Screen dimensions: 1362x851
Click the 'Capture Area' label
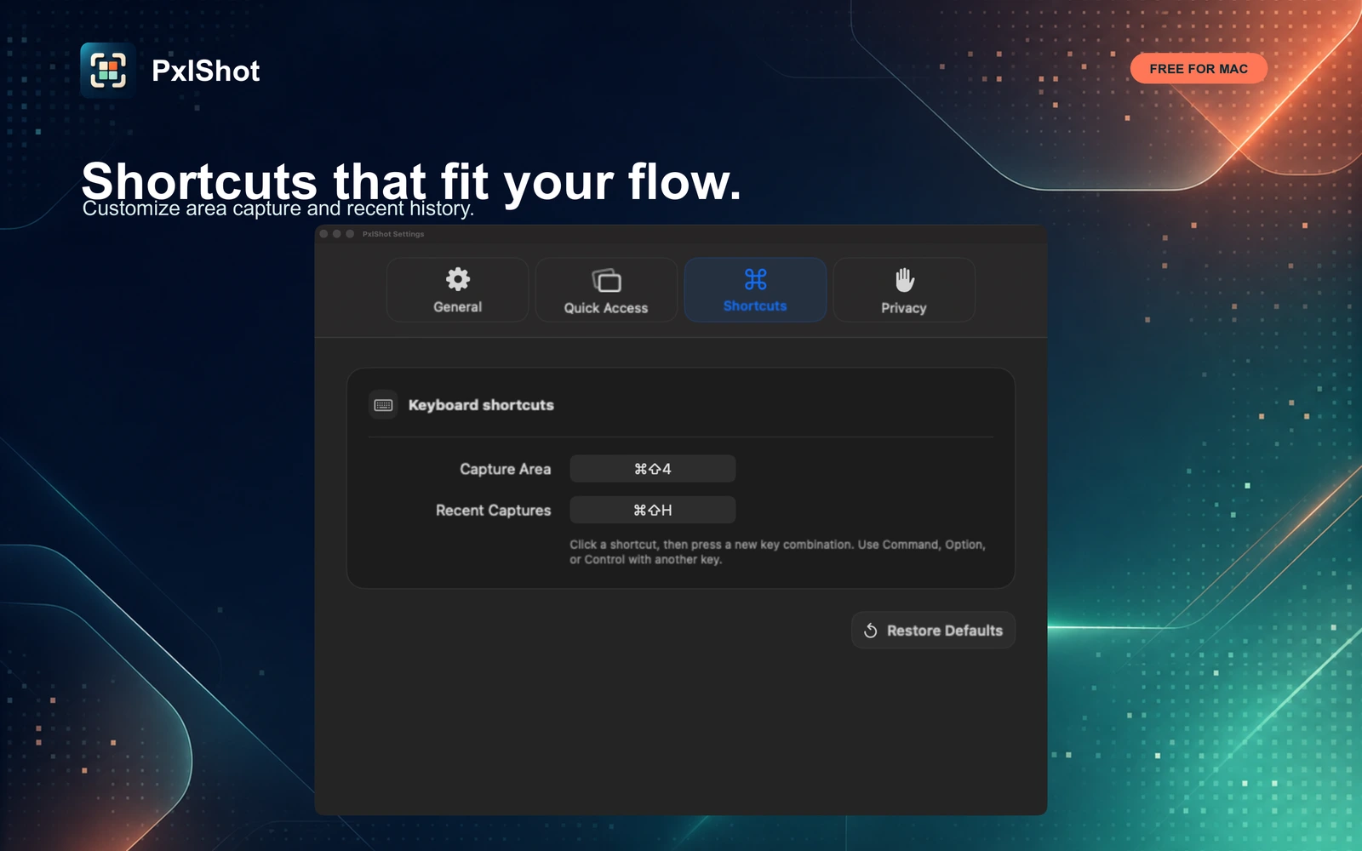505,469
